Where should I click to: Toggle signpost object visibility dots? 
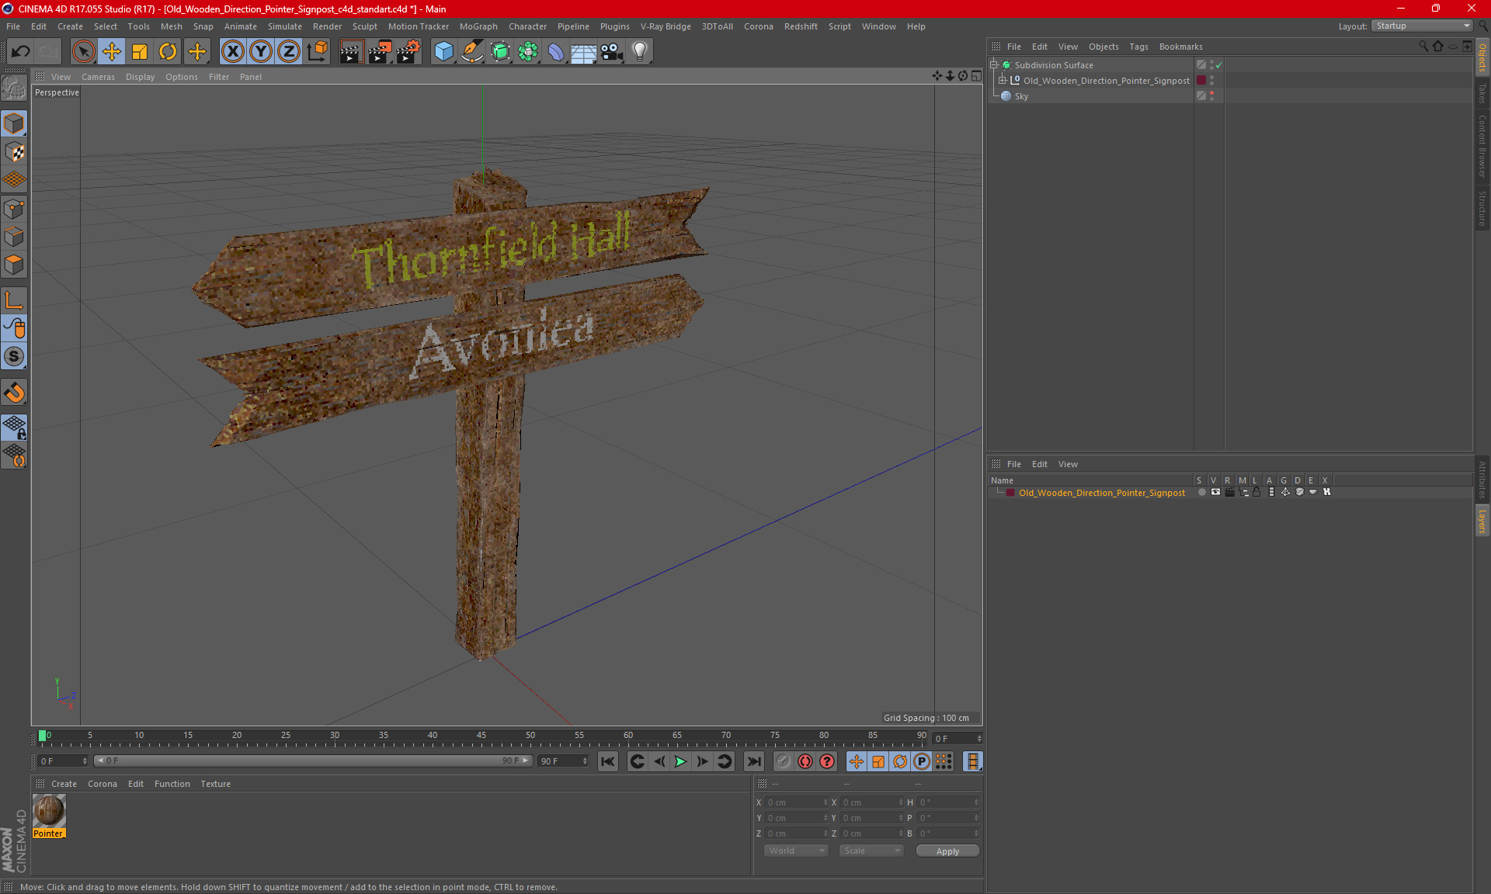coord(1211,81)
